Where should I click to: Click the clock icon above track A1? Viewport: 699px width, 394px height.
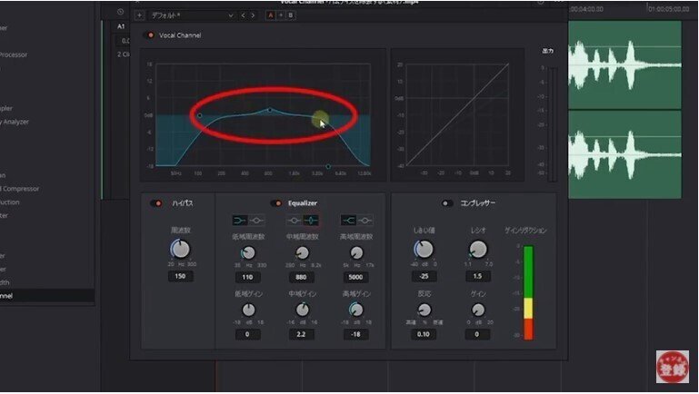pyautogui.click(x=120, y=12)
